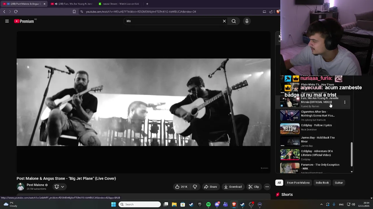The image size is (373, 209).
Task: Open Spotify from the taskbar
Action: pyautogui.click(x=208, y=204)
